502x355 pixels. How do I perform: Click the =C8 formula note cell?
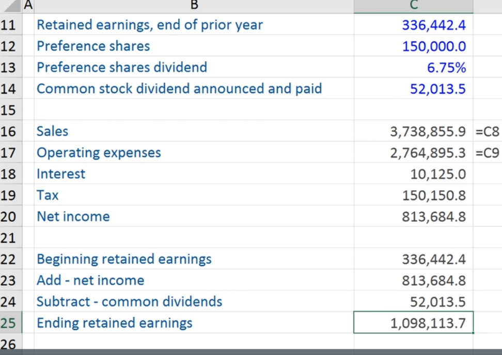click(x=488, y=131)
